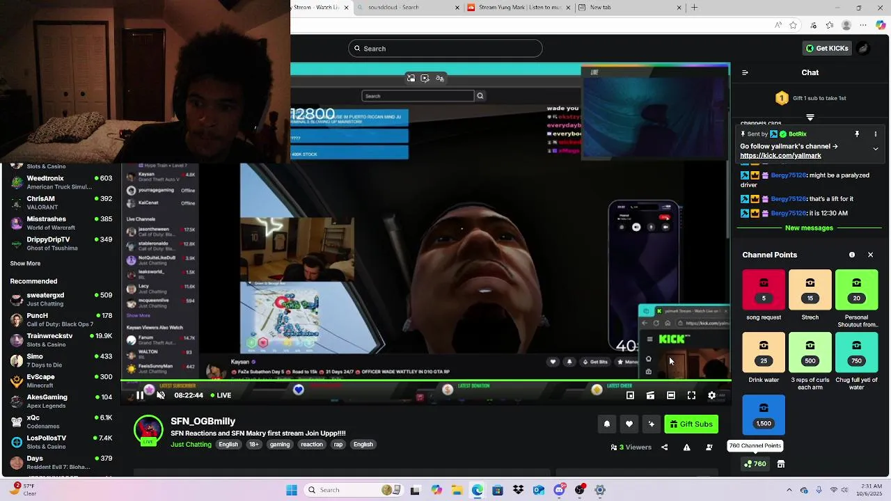Unmute the stream volume icon
Screen dimensions: 891x501
point(161,395)
